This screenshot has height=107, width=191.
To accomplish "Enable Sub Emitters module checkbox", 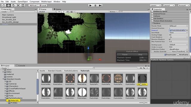I will (152, 18).
